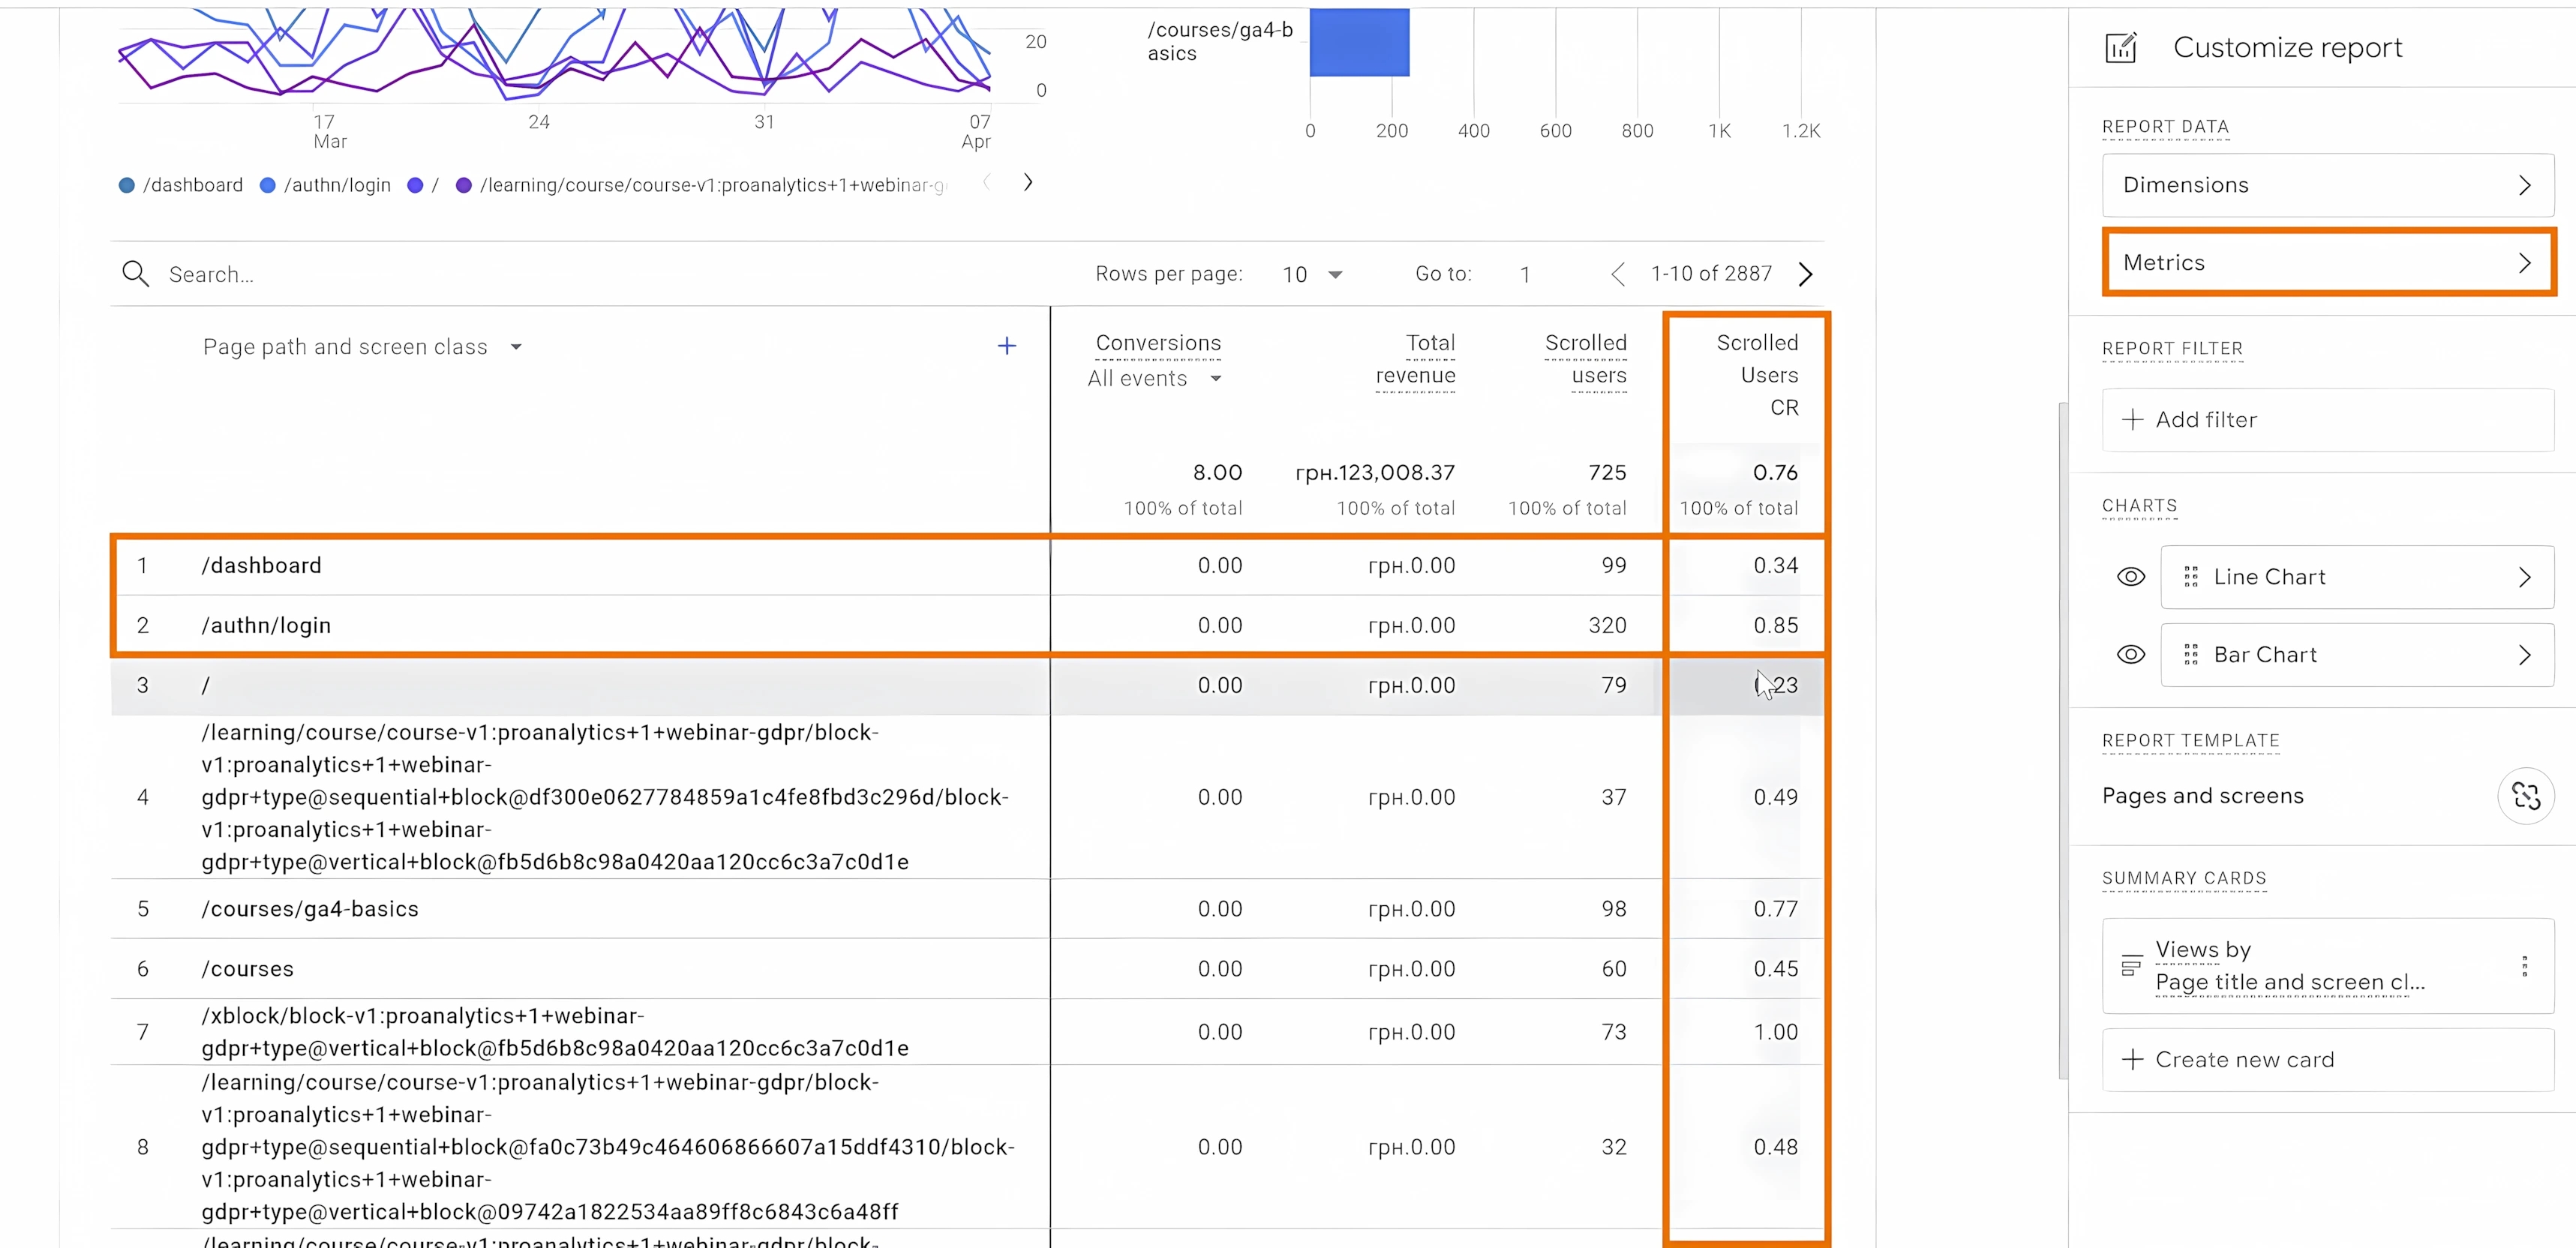This screenshot has width=2576, height=1248.
Task: Show previous chart legend items
Action: point(987,183)
